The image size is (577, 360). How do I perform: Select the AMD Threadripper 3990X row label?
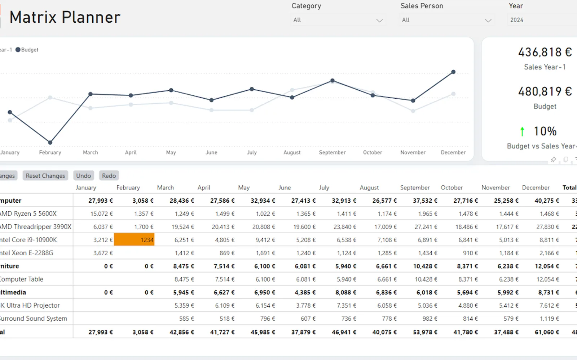[35, 227]
